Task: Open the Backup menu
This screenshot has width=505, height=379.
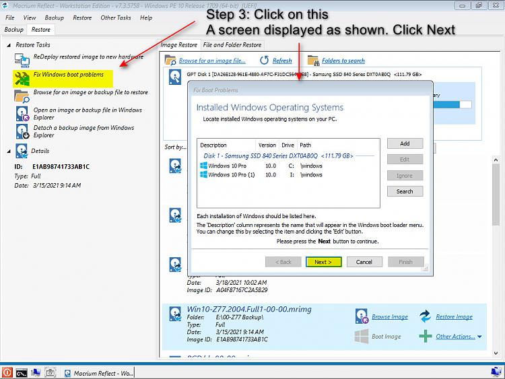Action: tap(54, 18)
